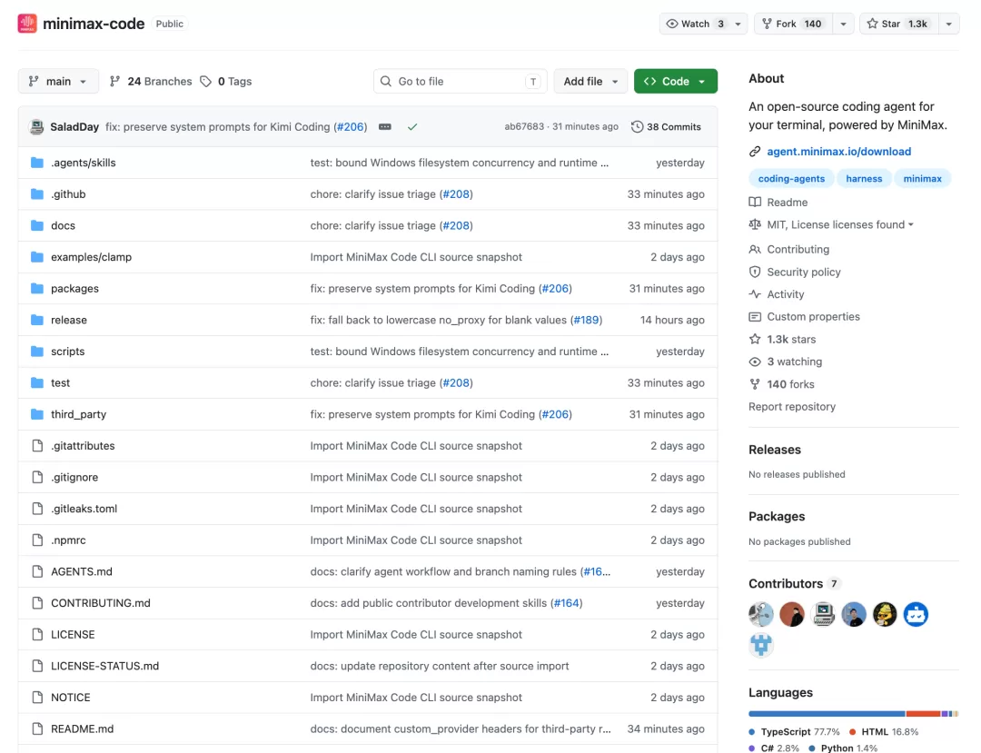Click the NOTICE file icon
The height and width of the screenshot is (753, 981).
37,698
